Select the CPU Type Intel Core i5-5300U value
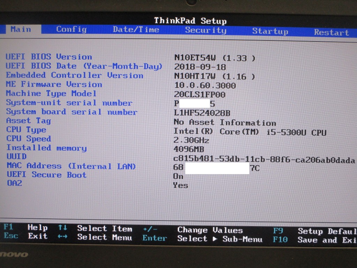The image size is (357, 268). coord(250,132)
